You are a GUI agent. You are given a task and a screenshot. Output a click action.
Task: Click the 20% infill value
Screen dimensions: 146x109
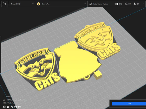pyautogui.click(x=120, y=4)
